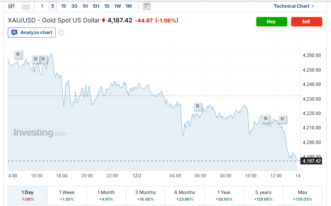The width and height of the screenshot is (331, 206).
Task: Open the news marker near 06:00
Action: (x=197, y=106)
